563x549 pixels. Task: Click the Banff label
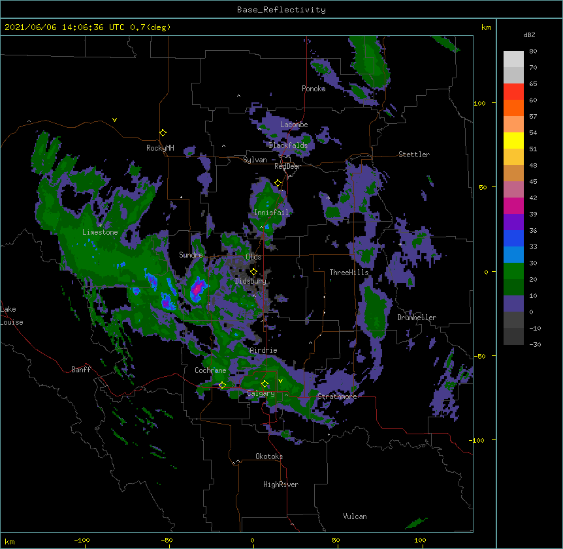81,370
